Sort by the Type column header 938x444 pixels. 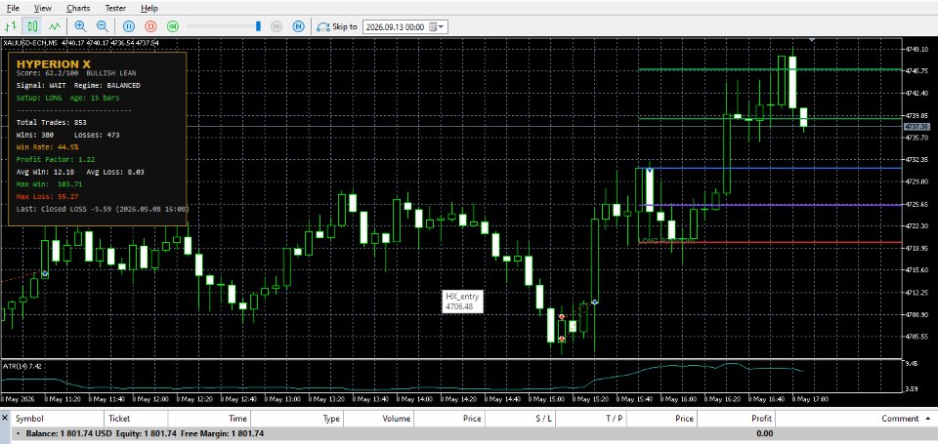297,419
